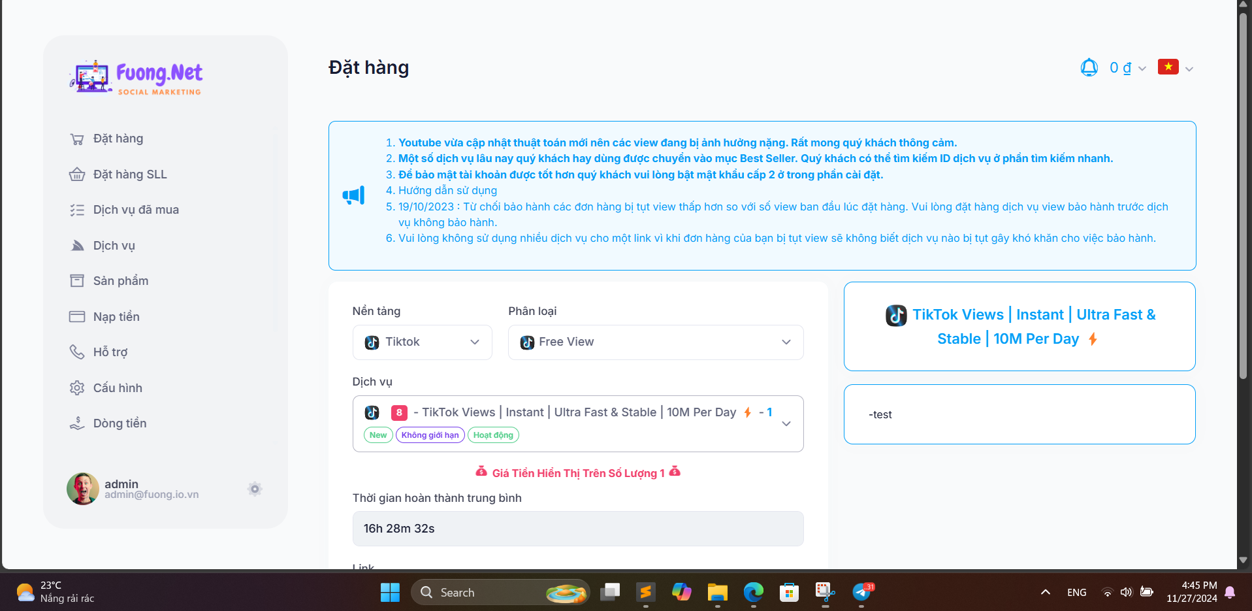
Task: Click the wallet icon beside Nạp tiền
Action: tap(76, 316)
